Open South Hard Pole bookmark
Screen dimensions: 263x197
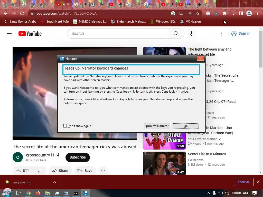(x=55, y=22)
